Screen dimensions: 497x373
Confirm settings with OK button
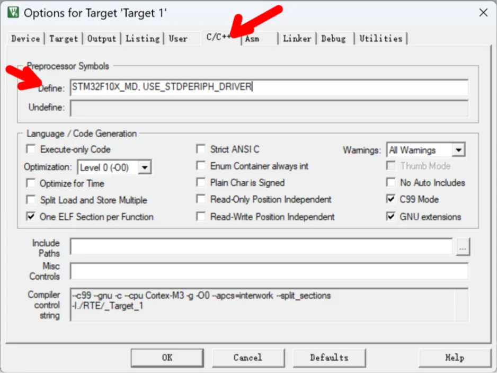click(167, 358)
